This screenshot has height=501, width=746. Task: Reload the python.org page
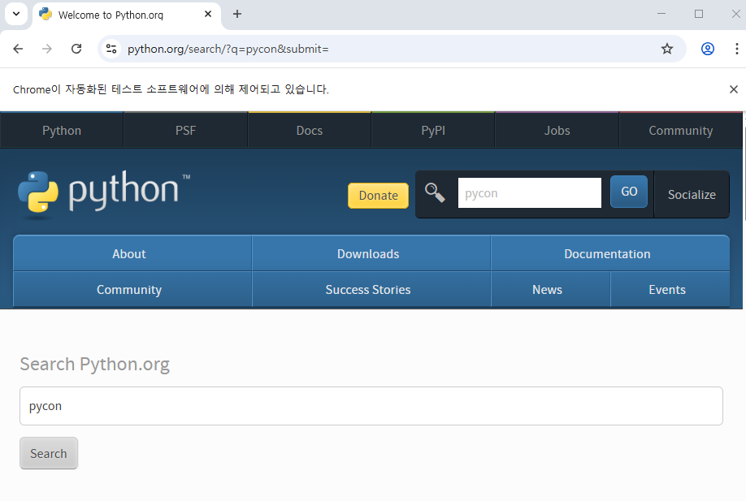[76, 49]
